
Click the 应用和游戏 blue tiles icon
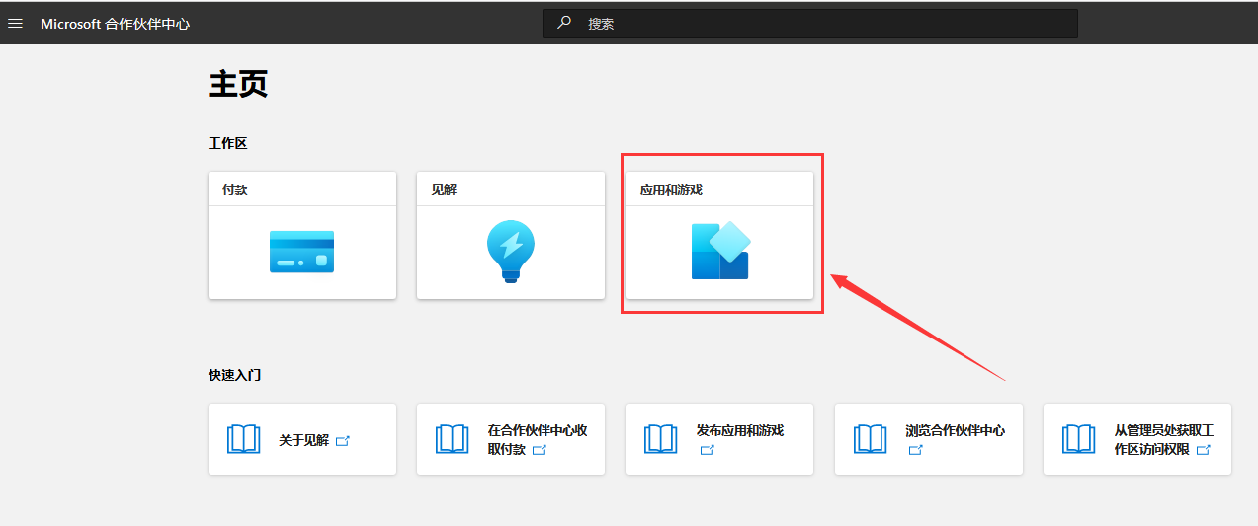pos(719,251)
